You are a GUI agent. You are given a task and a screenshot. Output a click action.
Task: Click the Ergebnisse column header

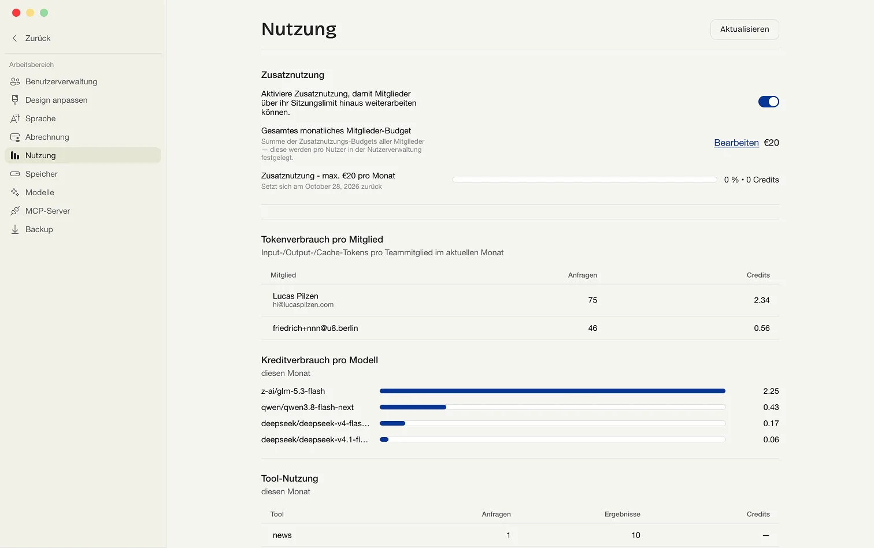point(623,514)
